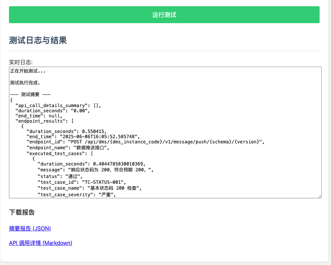The width and height of the screenshot is (331, 265).
Task: Click the 下载报告 heading
Action: click(22, 212)
